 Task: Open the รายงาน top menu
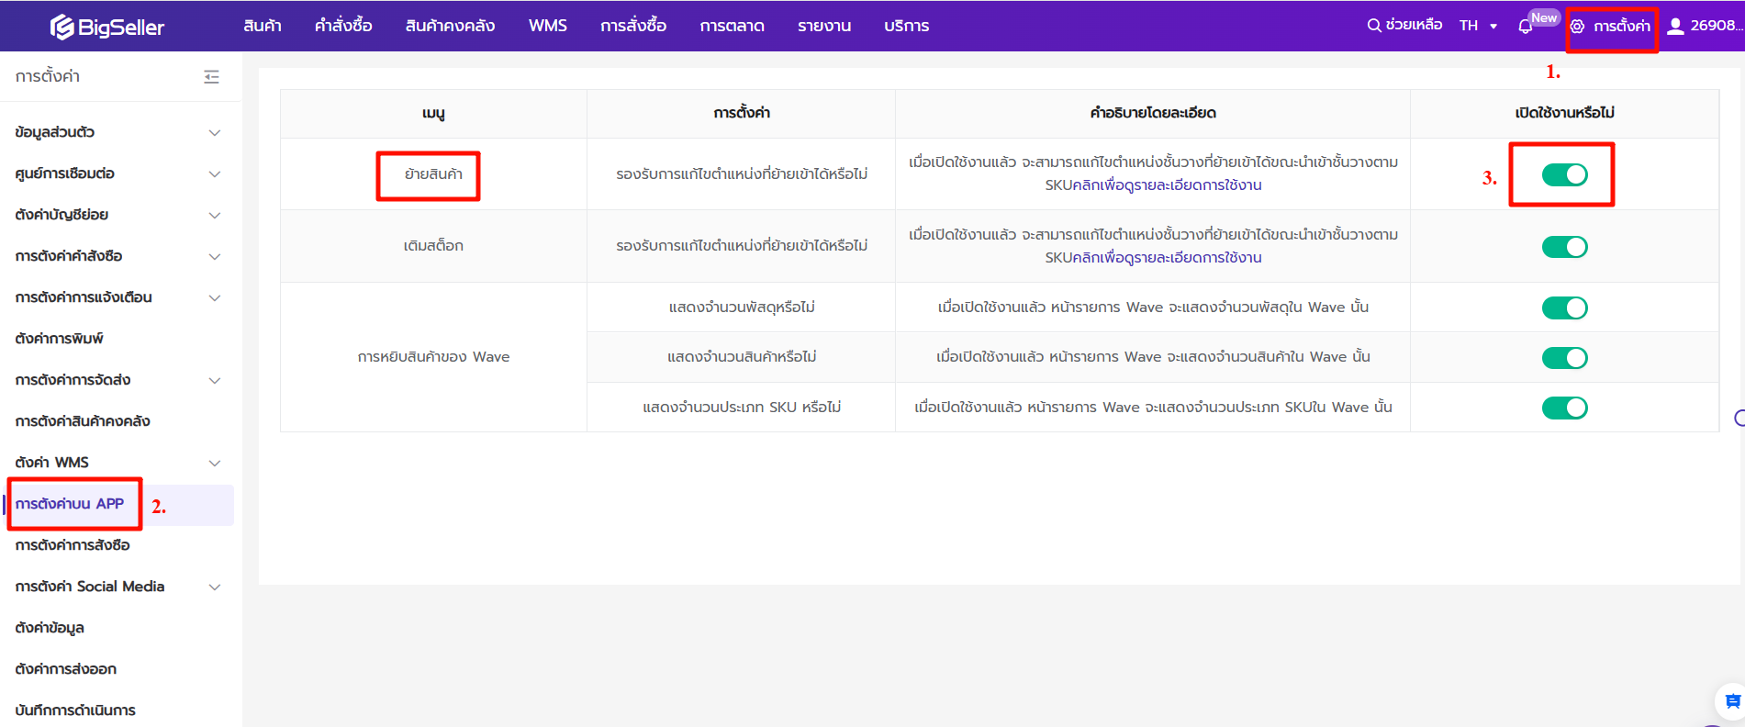pyautogui.click(x=824, y=26)
